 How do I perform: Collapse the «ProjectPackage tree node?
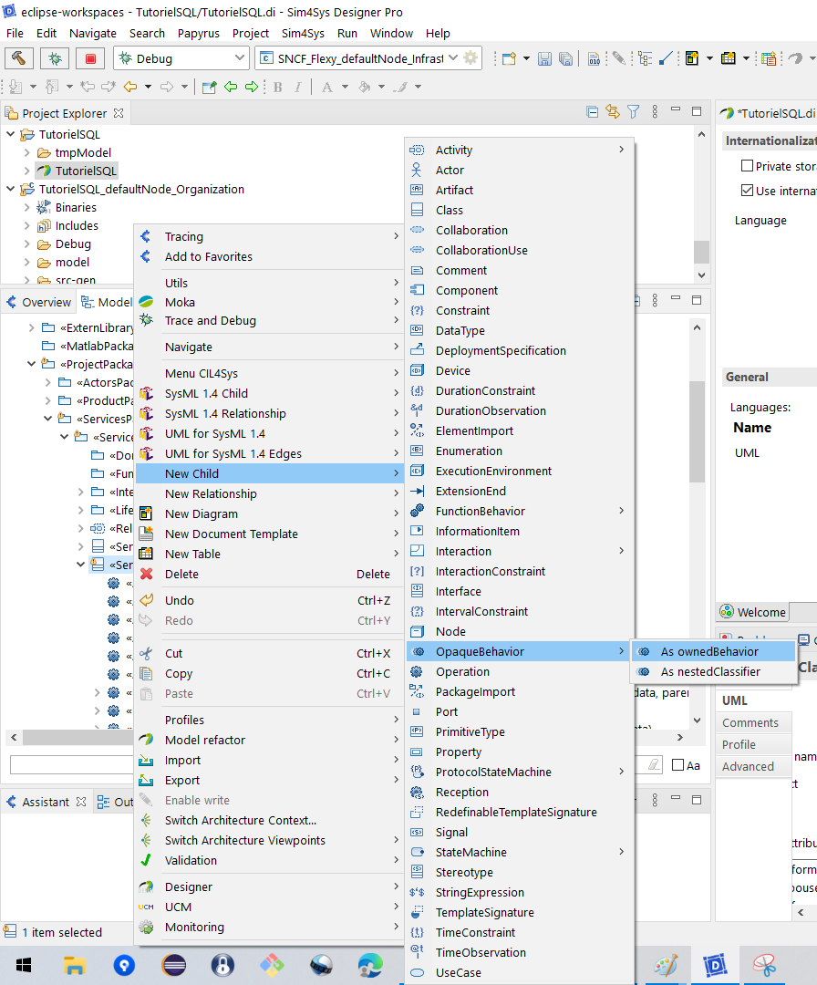point(32,364)
